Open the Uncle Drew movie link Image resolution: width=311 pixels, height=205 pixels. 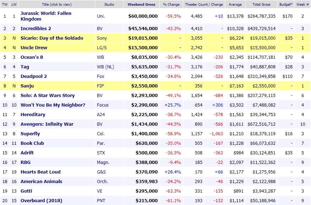[34, 48]
